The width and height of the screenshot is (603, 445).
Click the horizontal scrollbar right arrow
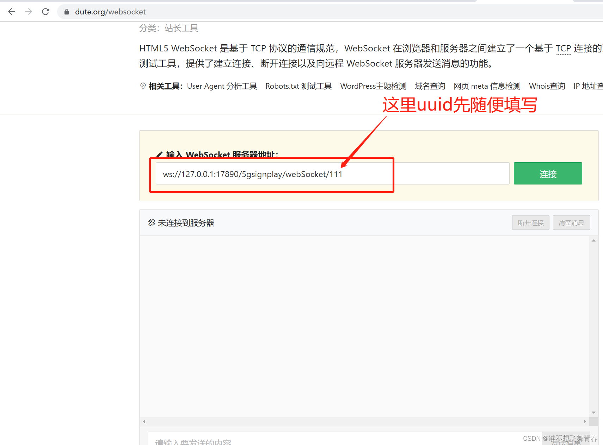585,421
